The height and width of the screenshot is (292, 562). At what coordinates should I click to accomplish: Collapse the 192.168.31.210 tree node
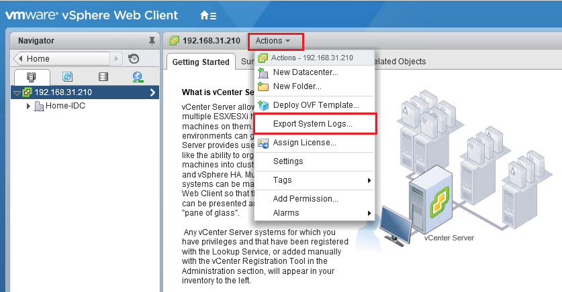tap(17, 93)
